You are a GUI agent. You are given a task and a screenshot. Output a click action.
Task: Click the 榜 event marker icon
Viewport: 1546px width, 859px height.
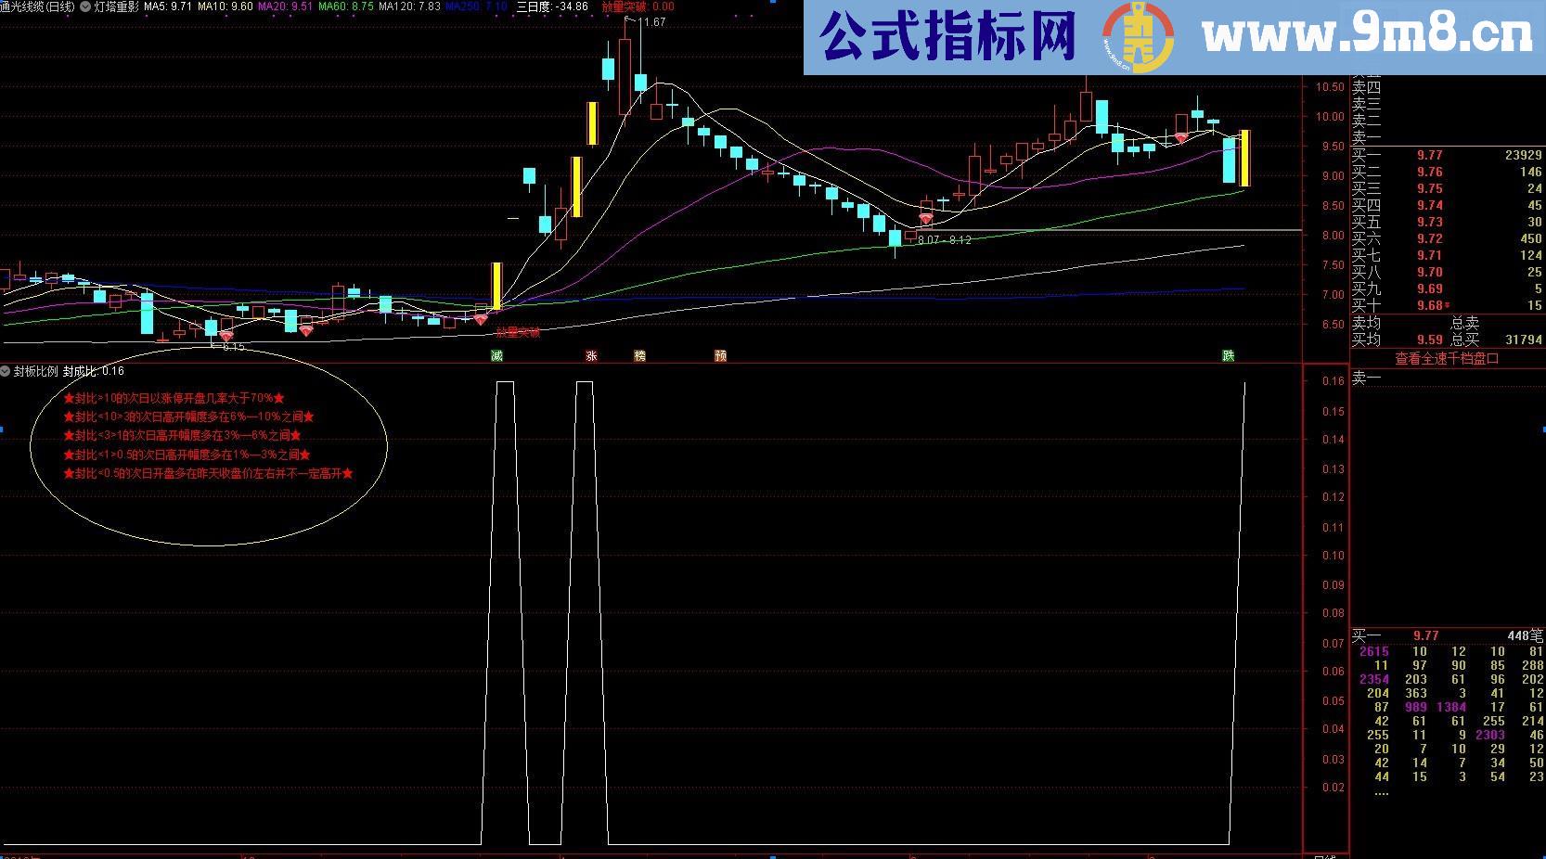click(639, 356)
